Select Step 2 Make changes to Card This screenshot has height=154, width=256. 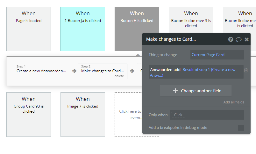click(102, 71)
